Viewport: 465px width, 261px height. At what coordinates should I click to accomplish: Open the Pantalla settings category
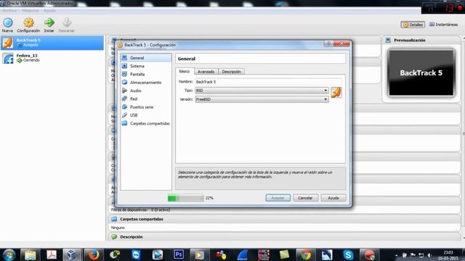click(146, 74)
